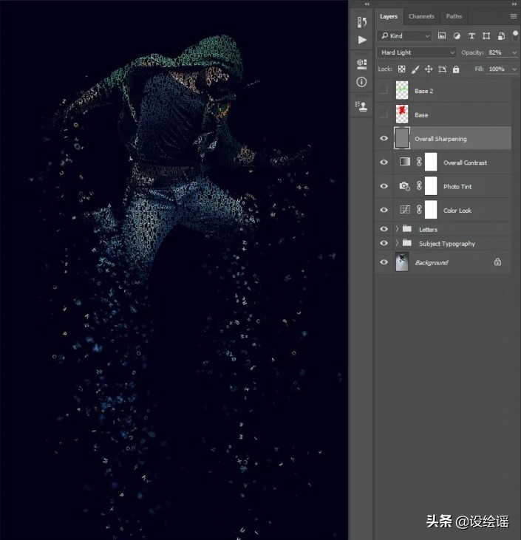
Task: Open the Info panel icon
Action: 361,82
